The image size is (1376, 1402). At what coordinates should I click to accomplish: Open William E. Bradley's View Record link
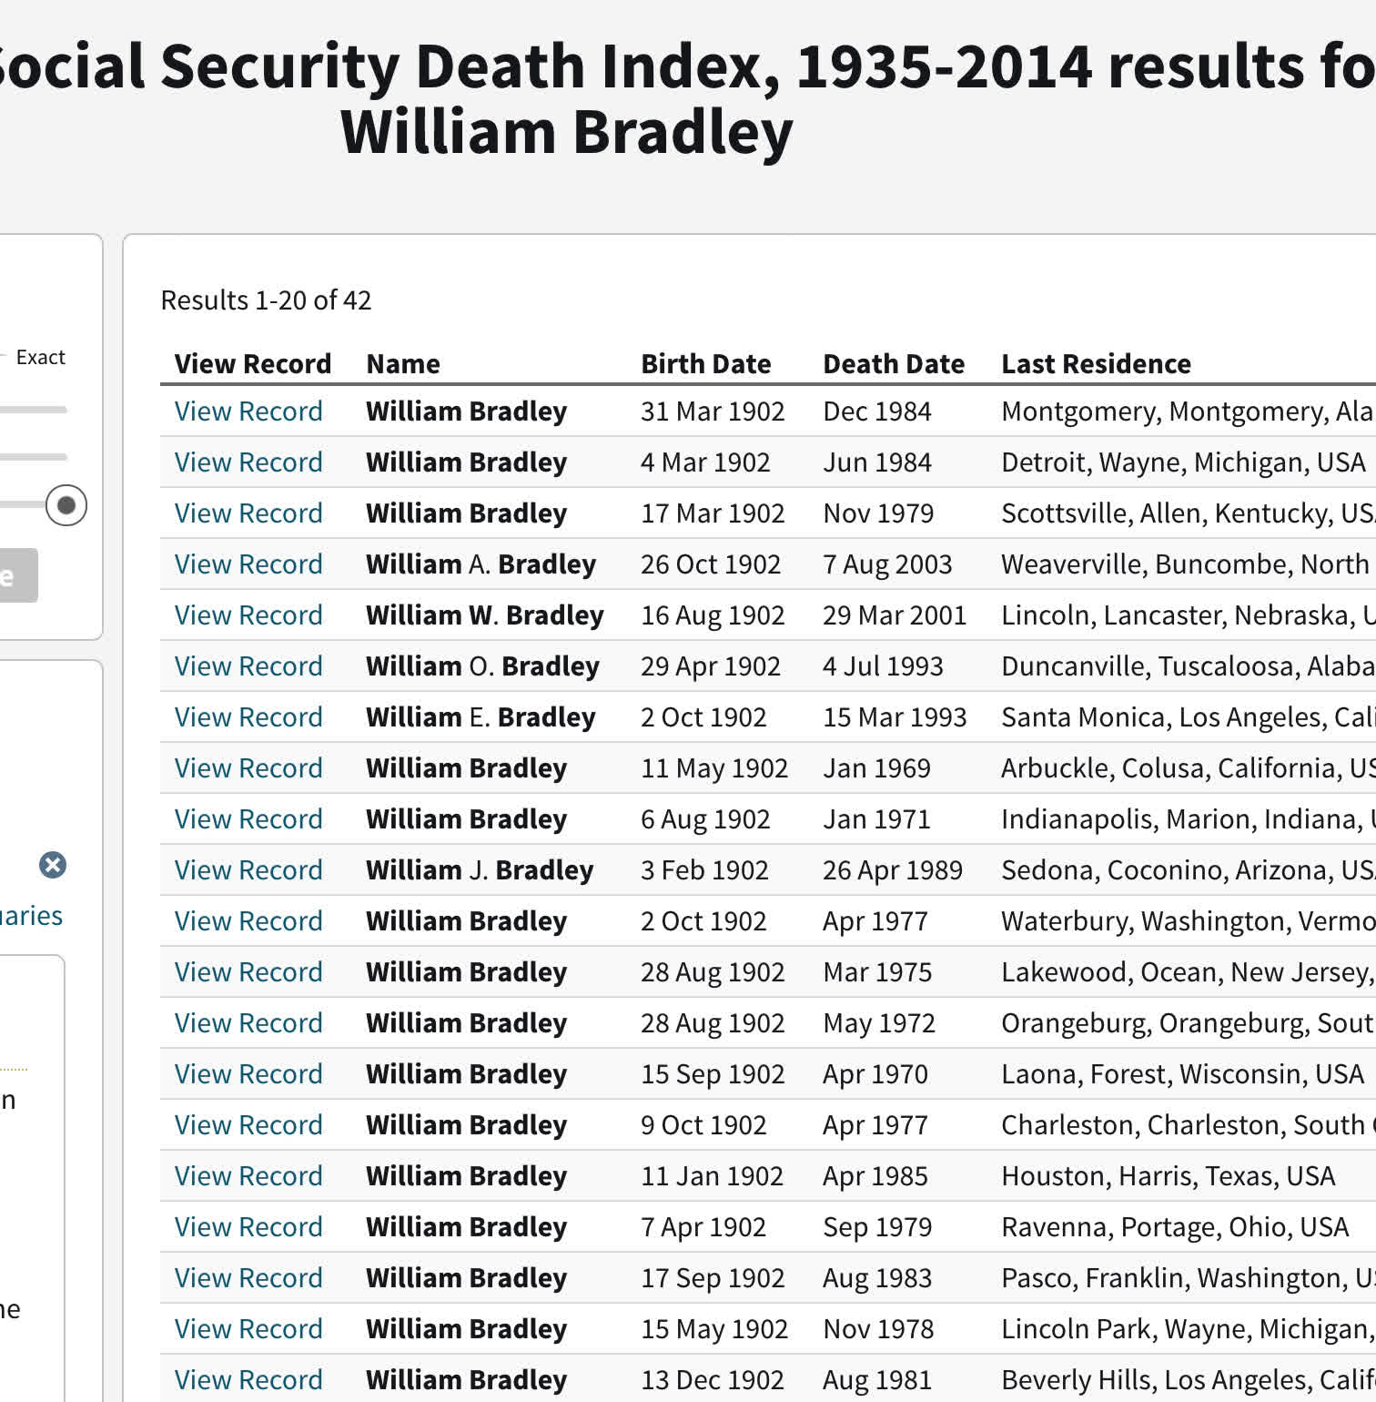248,717
